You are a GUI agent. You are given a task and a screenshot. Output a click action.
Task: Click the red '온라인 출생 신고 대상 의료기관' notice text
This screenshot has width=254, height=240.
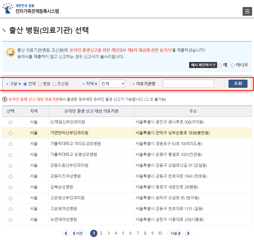click(34, 99)
